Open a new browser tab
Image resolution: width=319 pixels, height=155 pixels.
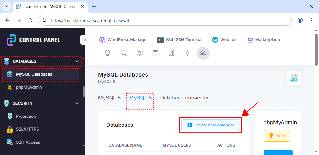(x=94, y=6)
